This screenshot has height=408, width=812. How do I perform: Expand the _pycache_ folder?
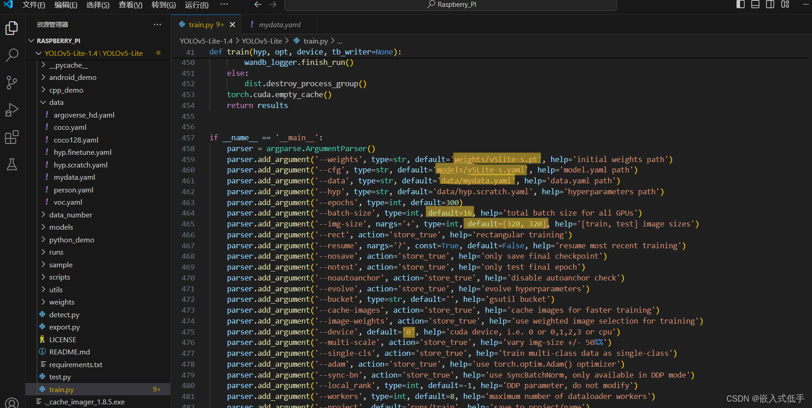(98, 65)
